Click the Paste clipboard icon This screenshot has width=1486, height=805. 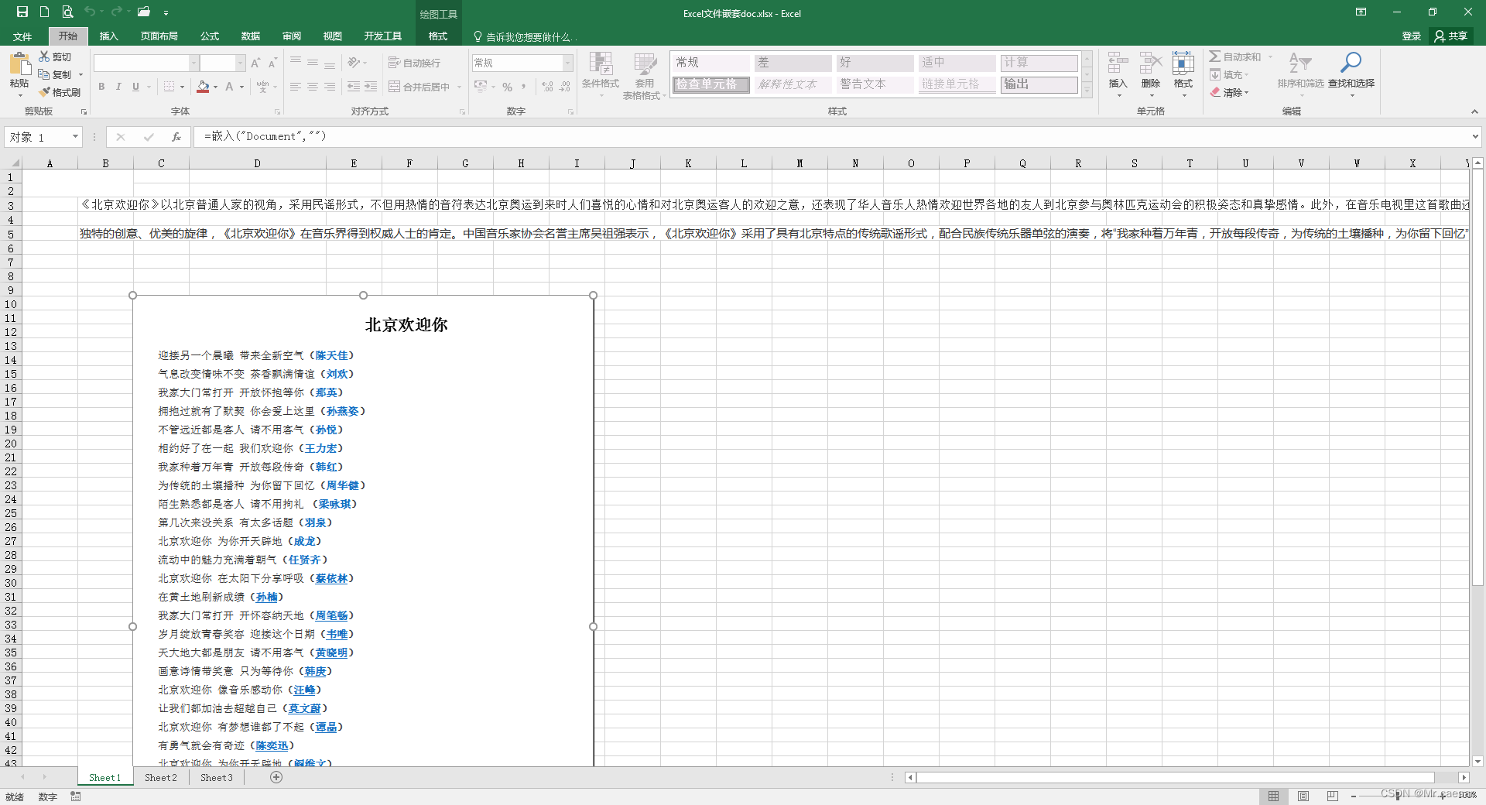pyautogui.click(x=19, y=66)
